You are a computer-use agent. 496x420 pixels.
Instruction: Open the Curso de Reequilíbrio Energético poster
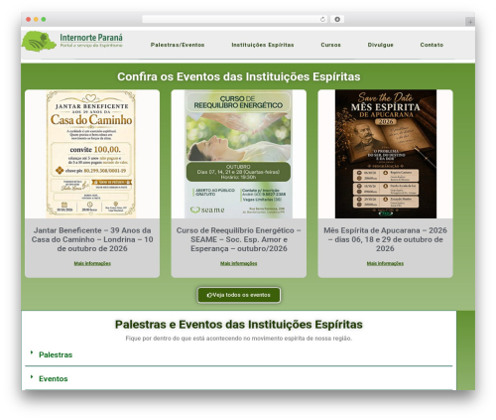pos(238,154)
